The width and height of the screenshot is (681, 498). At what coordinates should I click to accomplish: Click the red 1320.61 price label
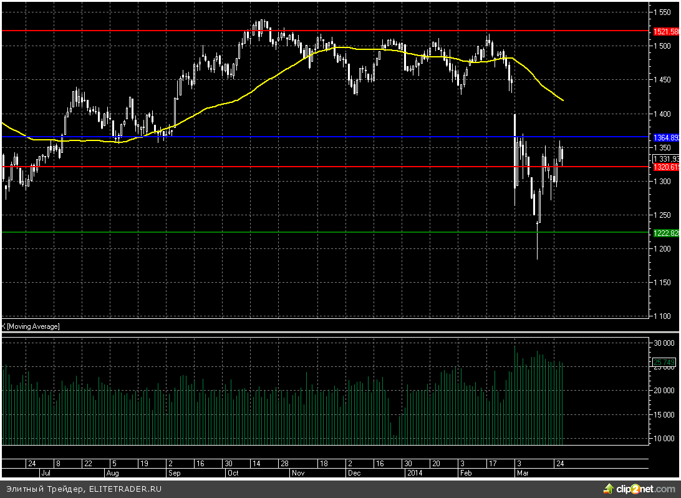click(665, 167)
